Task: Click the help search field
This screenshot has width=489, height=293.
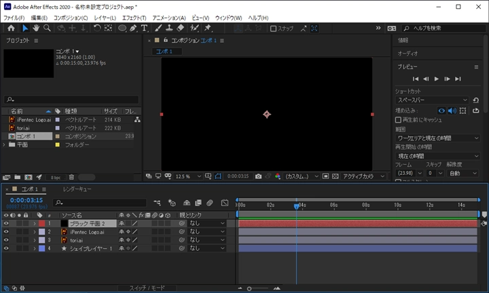Action: click(x=440, y=28)
